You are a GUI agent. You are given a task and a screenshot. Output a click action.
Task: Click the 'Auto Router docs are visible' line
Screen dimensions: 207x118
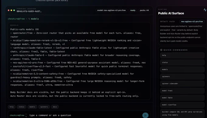(x=75, y=96)
